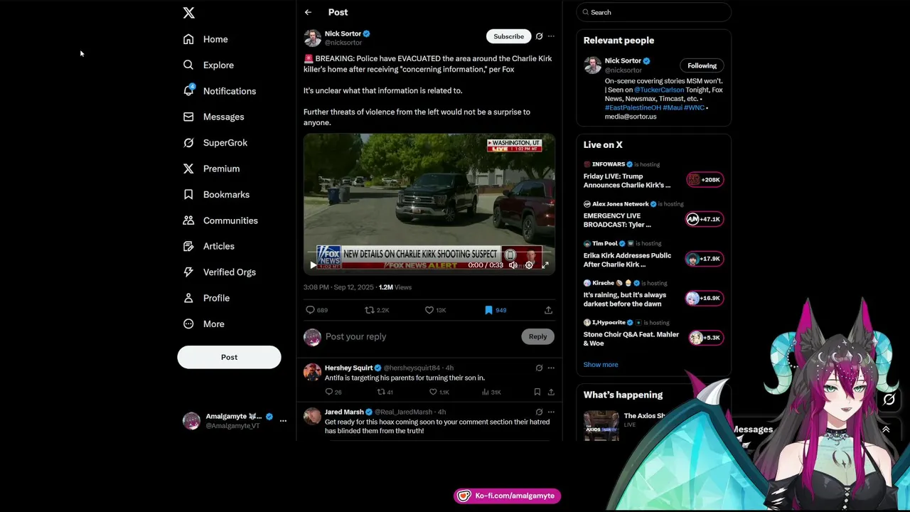Join Kirsche live +16.9K badge
This screenshot has width=910, height=512.
705,299
